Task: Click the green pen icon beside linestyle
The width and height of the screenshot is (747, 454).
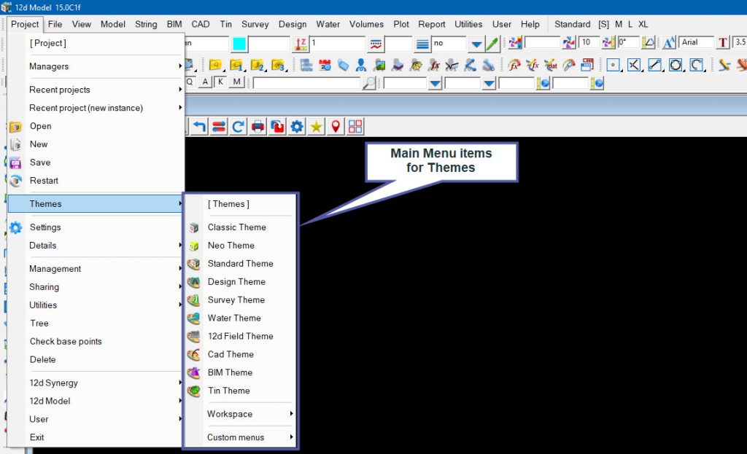Action: pyautogui.click(x=492, y=44)
